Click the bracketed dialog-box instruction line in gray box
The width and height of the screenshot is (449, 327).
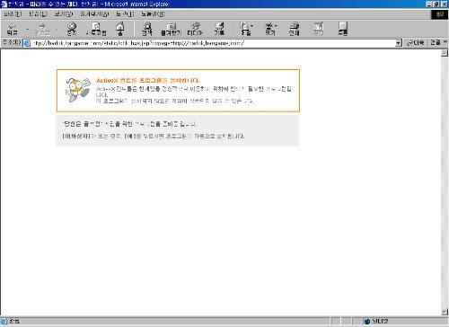[154, 137]
